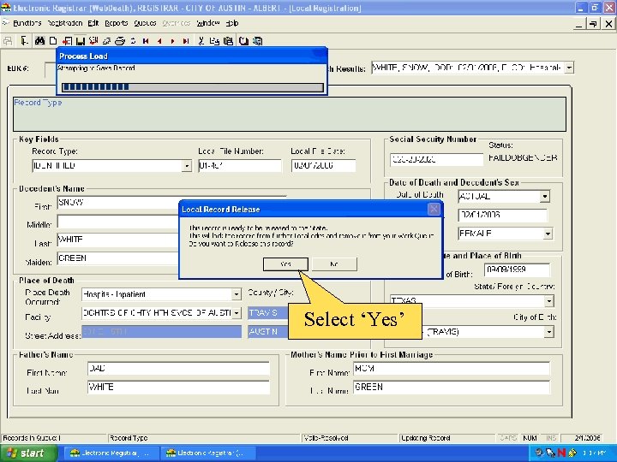Screen dimensions: 617x462
Task: Click the floppy disk save icon
Action: [x=81, y=41]
